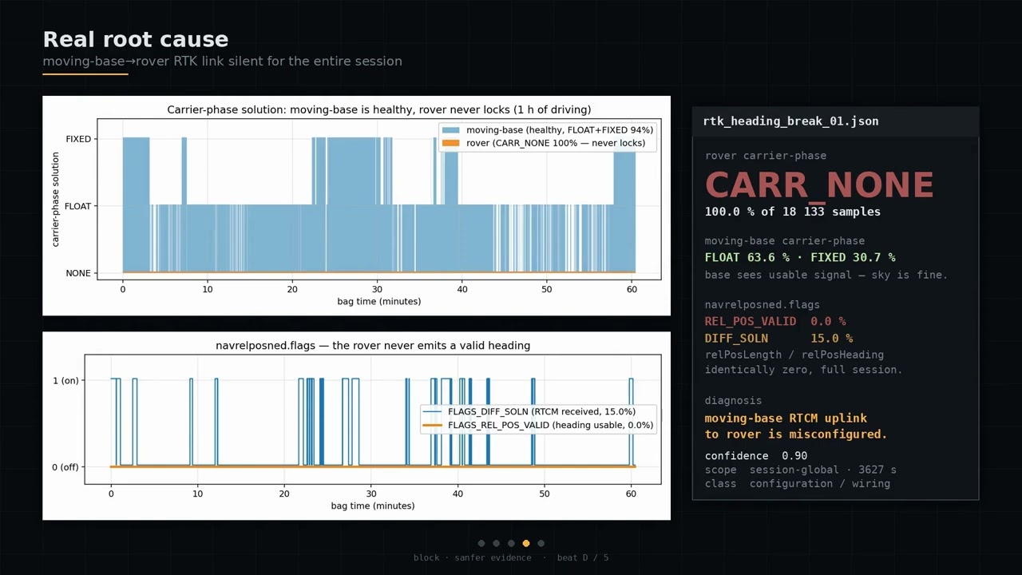Screen dimensions: 1022x575
Task: Click the 'confidence 0.90' line
Action: point(755,455)
